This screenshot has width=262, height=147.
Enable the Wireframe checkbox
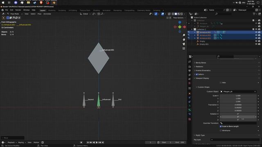coord(221,131)
